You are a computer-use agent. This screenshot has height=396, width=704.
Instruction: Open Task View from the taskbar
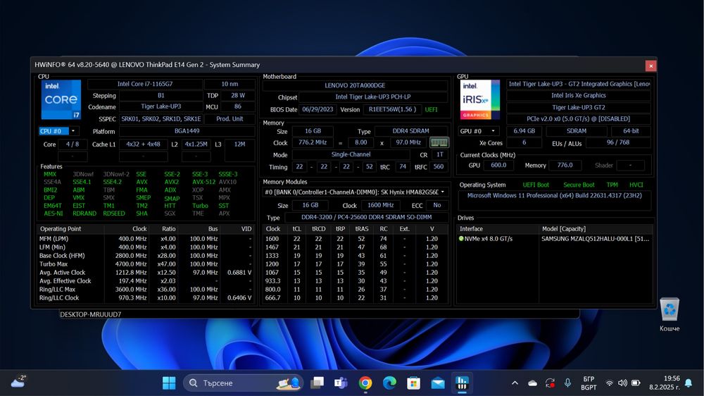pyautogui.click(x=317, y=383)
